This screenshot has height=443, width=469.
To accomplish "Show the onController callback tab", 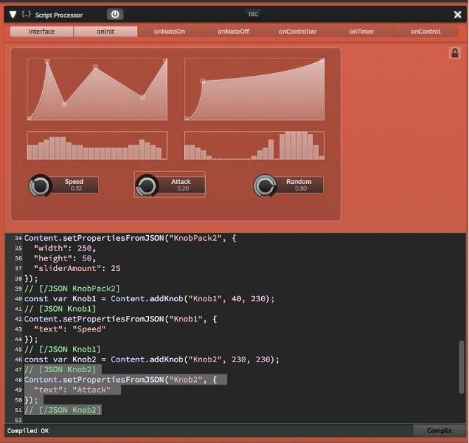I will [297, 32].
